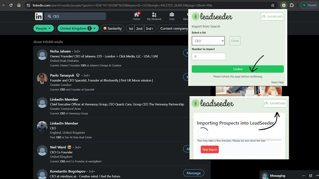319x179 pixels.
Task: Click the red Stop Import button
Action: click(209, 149)
